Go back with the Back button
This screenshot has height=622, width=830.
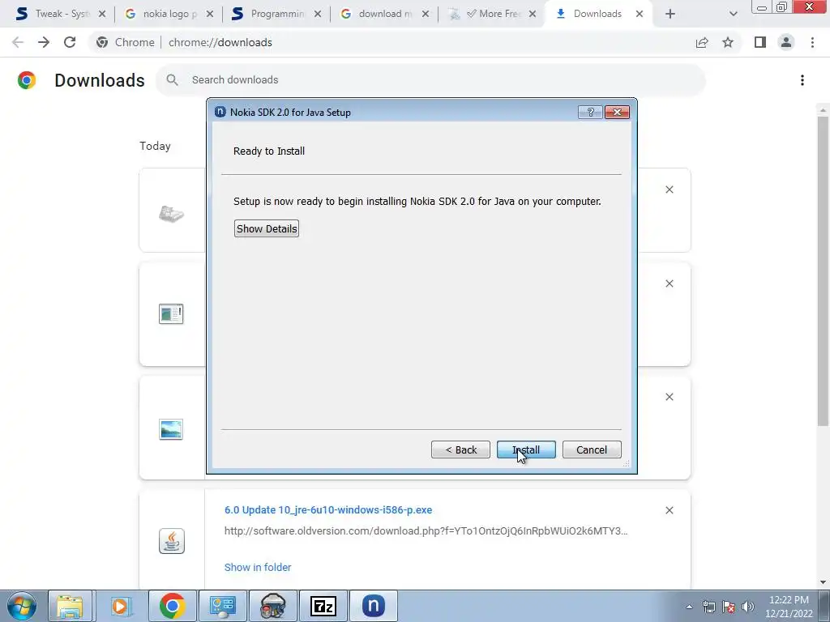click(x=460, y=449)
